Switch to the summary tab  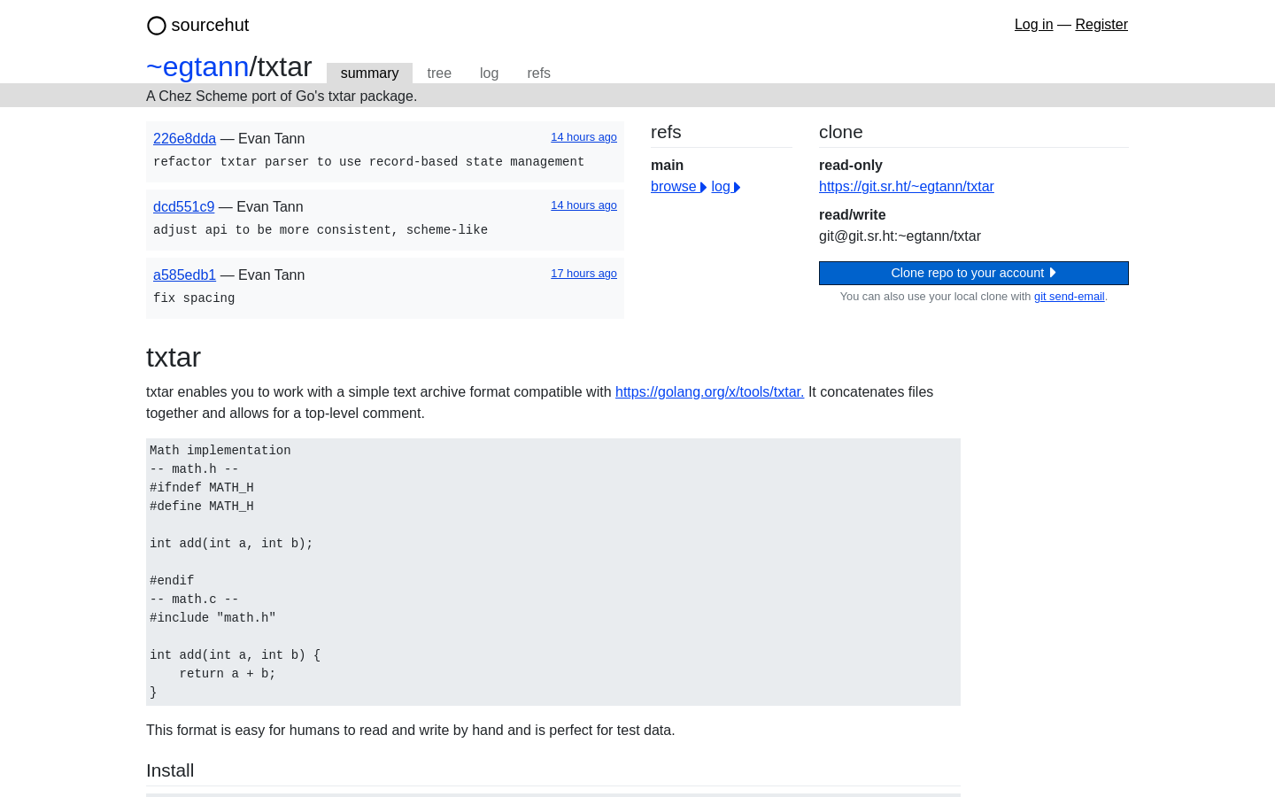coord(369,74)
